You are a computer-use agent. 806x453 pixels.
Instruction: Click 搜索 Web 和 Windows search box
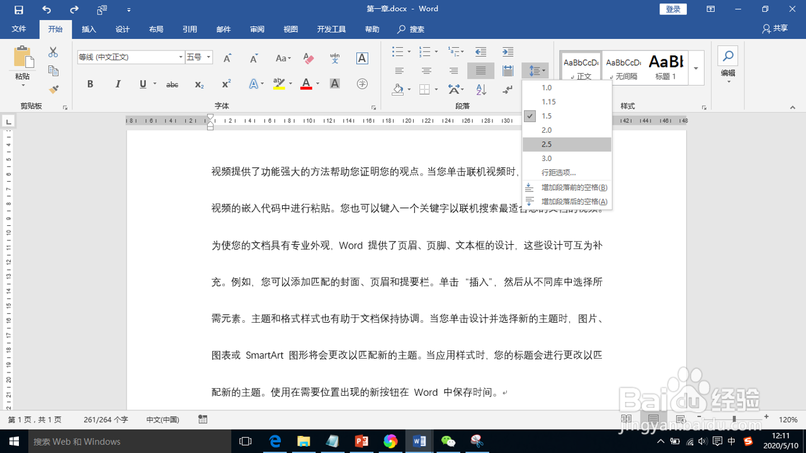[130, 441]
